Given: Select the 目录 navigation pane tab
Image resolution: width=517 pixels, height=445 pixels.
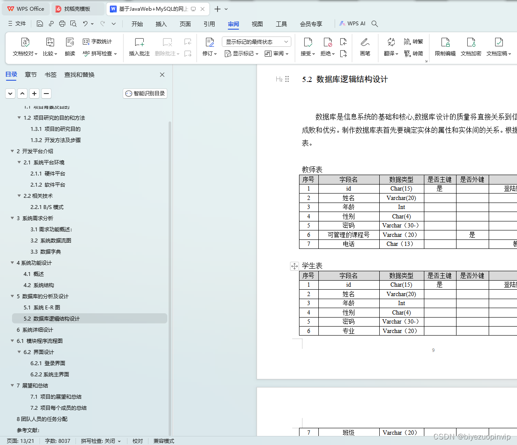Looking at the screenshot, I should coord(11,75).
